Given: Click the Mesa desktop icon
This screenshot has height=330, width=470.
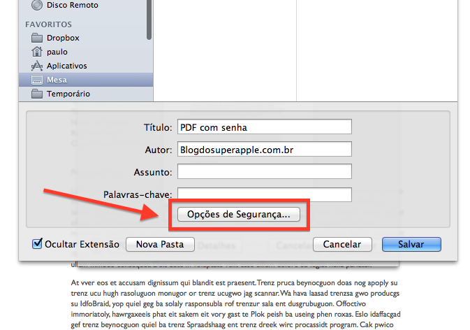Looking at the screenshot, I should click(37, 80).
